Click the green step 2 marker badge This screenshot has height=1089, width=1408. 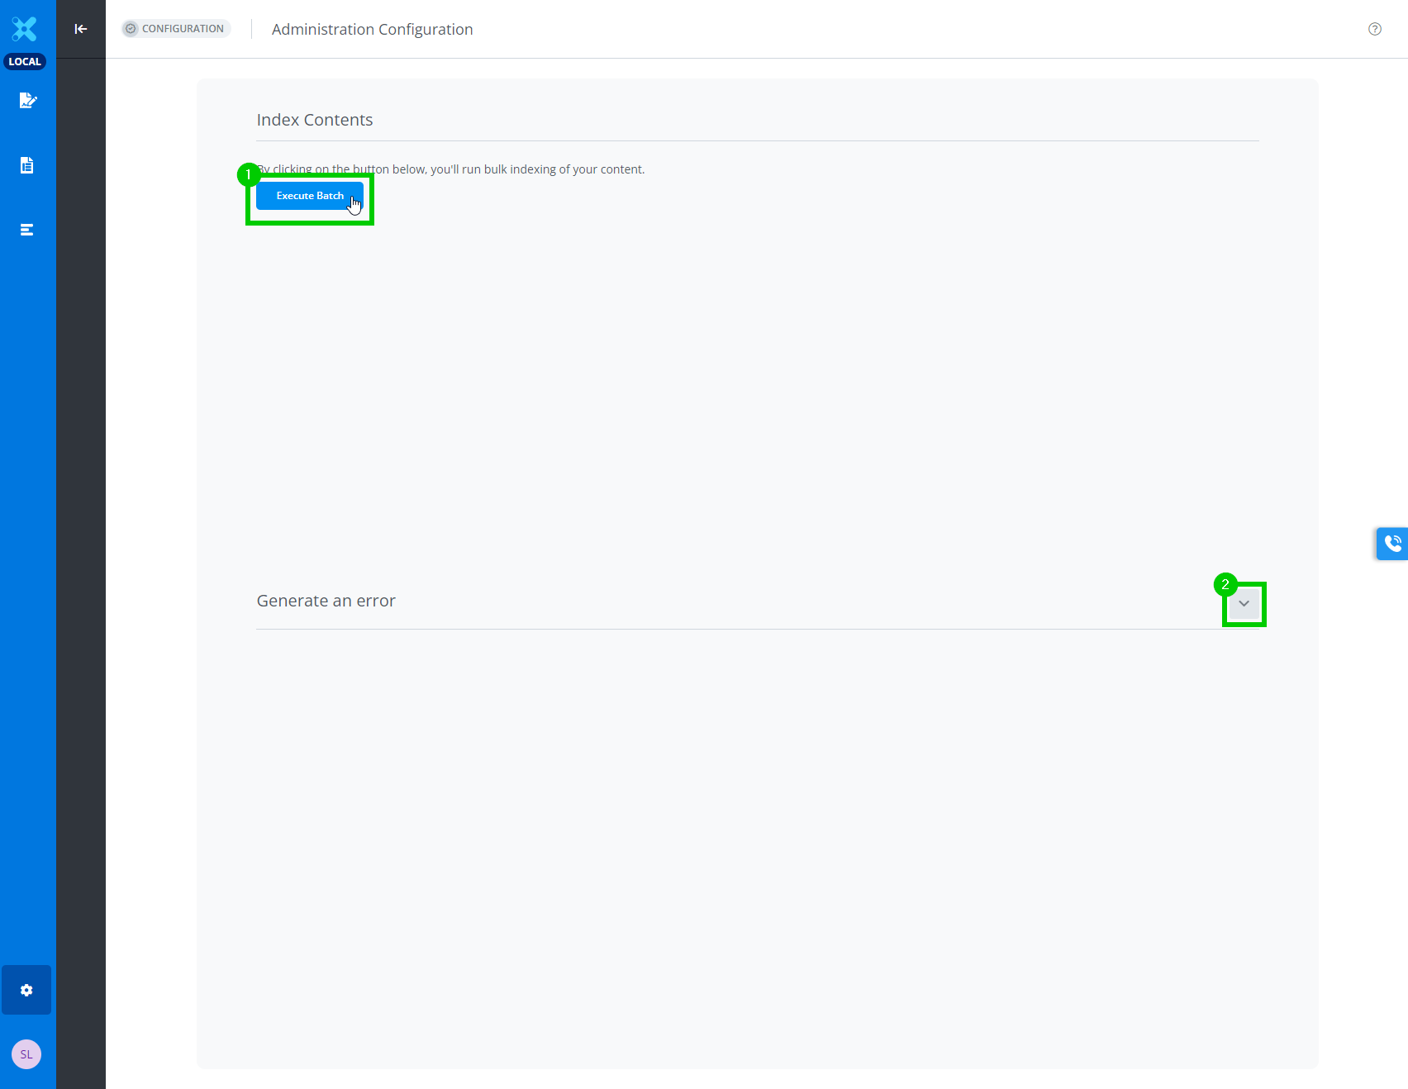(x=1225, y=584)
